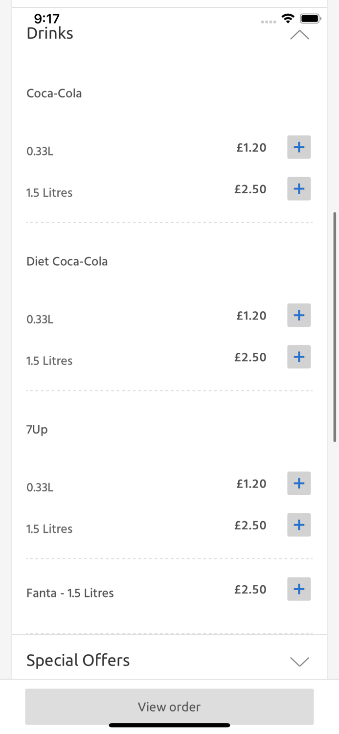This screenshot has width=339, height=734.
Task: Collapse the Drinks section chevron
Action: click(x=299, y=35)
